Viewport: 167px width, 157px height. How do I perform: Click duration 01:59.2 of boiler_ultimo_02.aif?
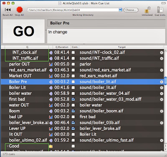coord(62,140)
